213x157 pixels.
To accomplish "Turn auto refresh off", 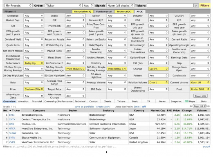I will click(x=144, y=107).
